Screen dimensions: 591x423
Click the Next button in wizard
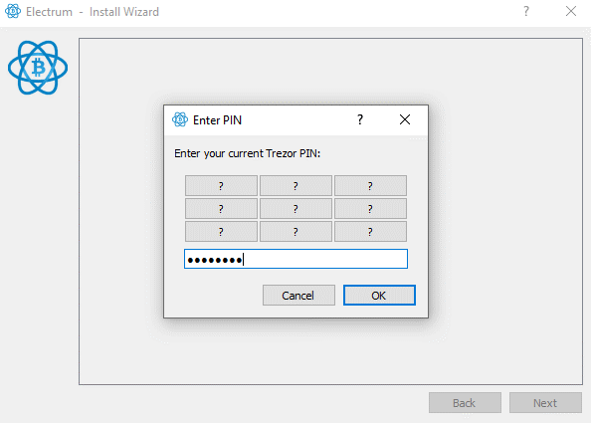pyautogui.click(x=545, y=403)
